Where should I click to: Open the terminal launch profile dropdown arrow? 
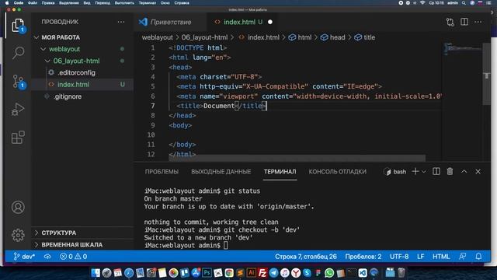[424, 171]
